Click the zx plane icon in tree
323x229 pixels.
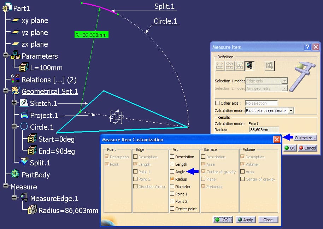pyautogui.click(x=16, y=44)
